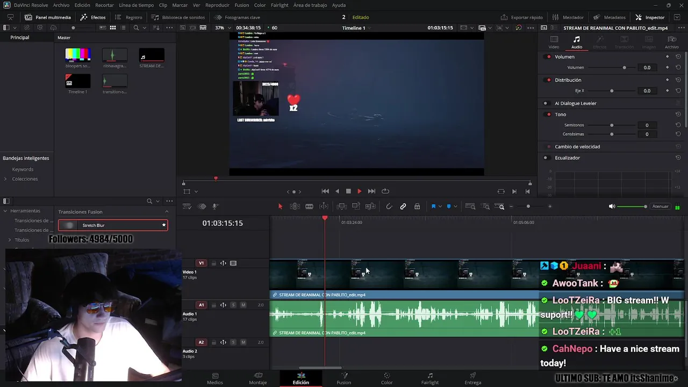The width and height of the screenshot is (688, 387).
Task: Reset the Volumen section with reset icon
Action: click(678, 57)
